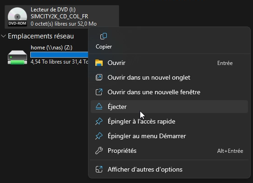Click the yellow folder icon beside Ouvrir
Image resolution: width=253 pixels, height=183 pixels.
point(99,63)
